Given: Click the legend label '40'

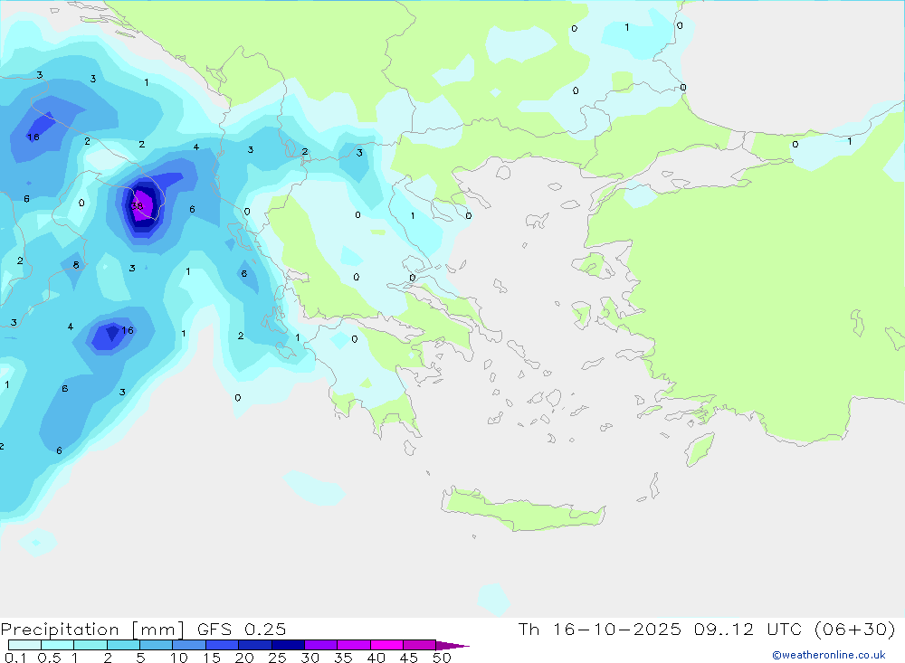Looking at the screenshot, I should coord(376,658).
